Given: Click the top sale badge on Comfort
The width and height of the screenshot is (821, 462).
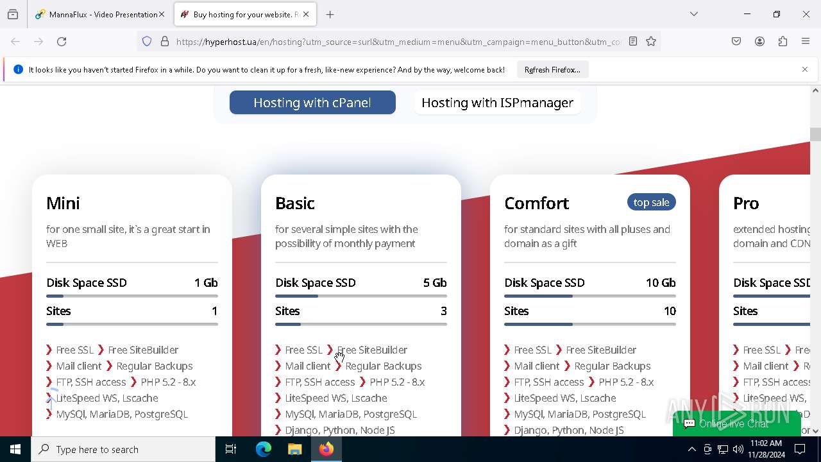Looking at the screenshot, I should 651,202.
